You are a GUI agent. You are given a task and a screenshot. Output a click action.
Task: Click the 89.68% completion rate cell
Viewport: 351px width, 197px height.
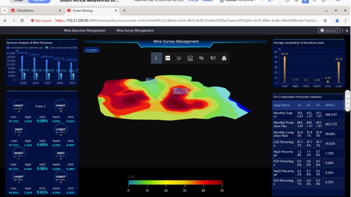[330, 134]
